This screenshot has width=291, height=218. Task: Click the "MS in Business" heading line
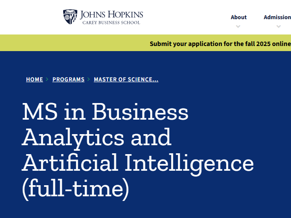pyautogui.click(x=105, y=112)
